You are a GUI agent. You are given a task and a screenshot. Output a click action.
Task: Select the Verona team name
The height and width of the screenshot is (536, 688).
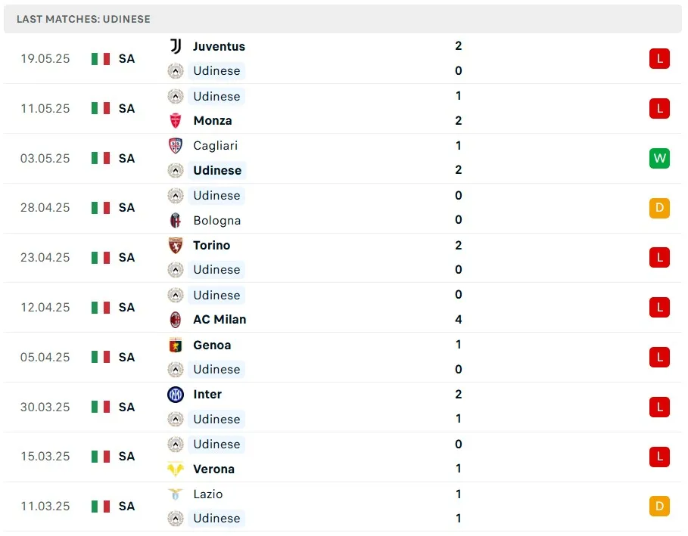(x=213, y=469)
